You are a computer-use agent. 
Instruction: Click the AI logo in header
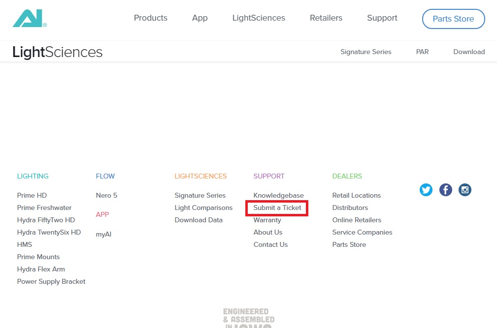[x=30, y=19]
